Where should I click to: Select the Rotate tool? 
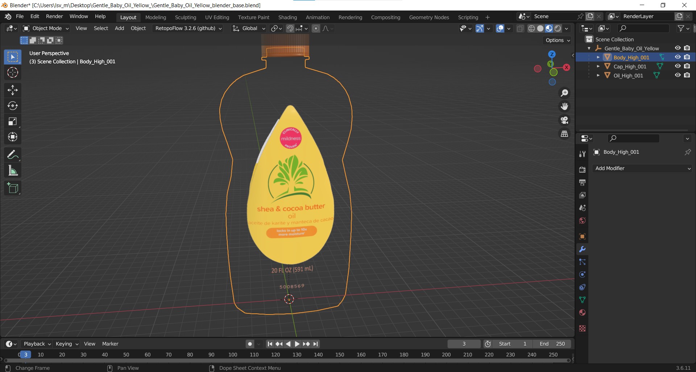(x=13, y=106)
